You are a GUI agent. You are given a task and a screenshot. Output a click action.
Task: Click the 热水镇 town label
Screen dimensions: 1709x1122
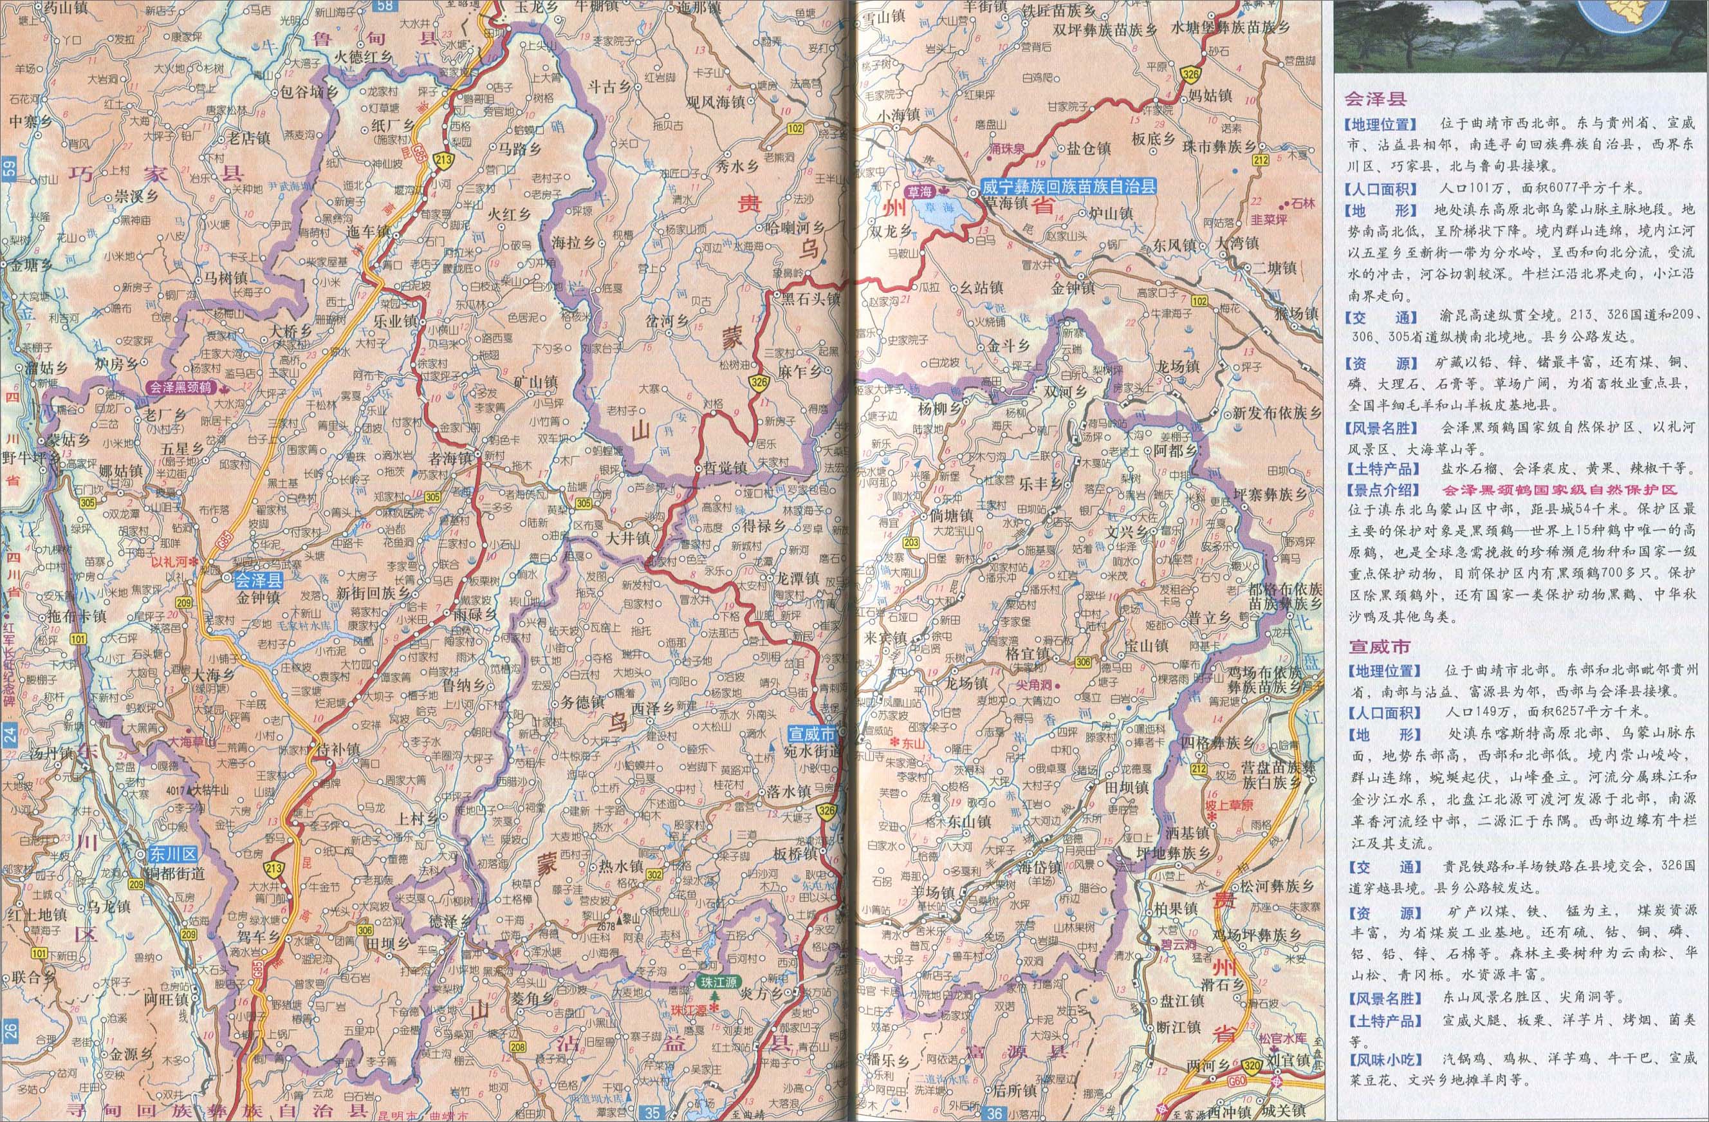tap(621, 866)
